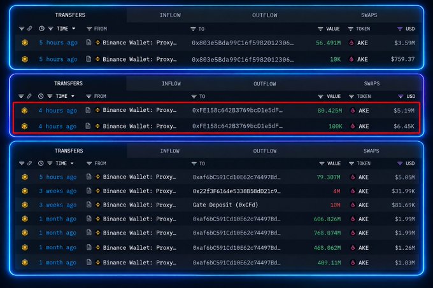
Task: Click the contract document icon on the 80.425M row
Action: (x=88, y=110)
